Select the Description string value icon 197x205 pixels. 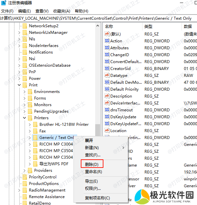pyautogui.click(x=107, y=96)
